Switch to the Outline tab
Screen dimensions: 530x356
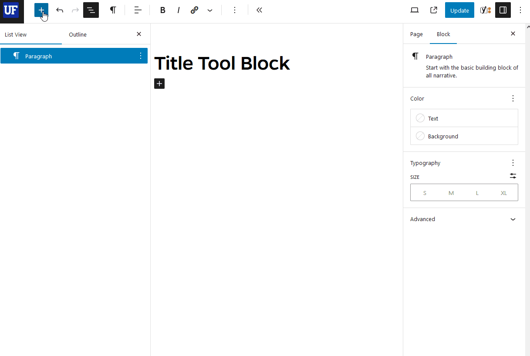coord(78,34)
